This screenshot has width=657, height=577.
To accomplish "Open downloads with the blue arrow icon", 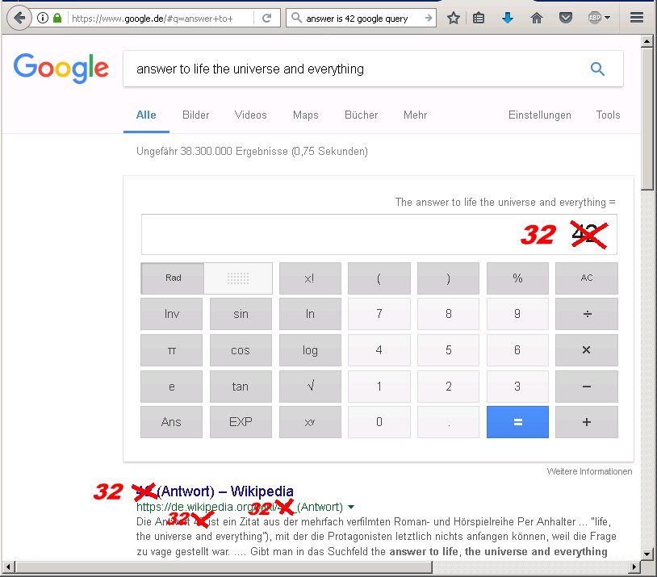I will [x=508, y=18].
